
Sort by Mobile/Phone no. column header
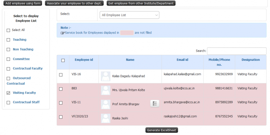click(x=219, y=62)
